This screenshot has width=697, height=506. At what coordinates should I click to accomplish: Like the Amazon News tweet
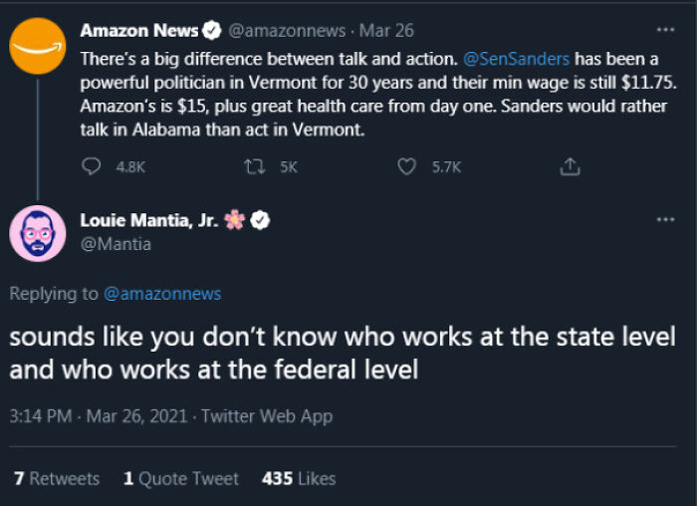point(406,167)
